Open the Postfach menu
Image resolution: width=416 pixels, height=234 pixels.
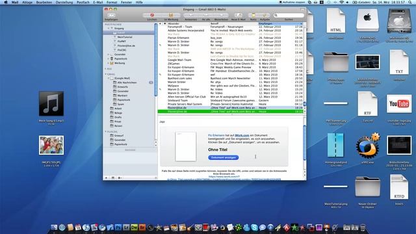point(83,2)
